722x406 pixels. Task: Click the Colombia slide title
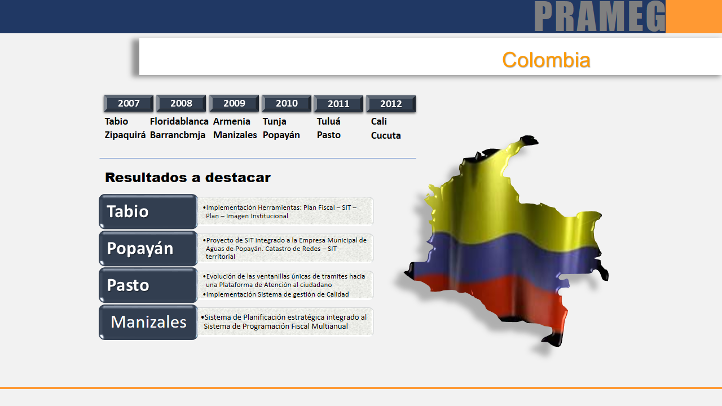[546, 60]
